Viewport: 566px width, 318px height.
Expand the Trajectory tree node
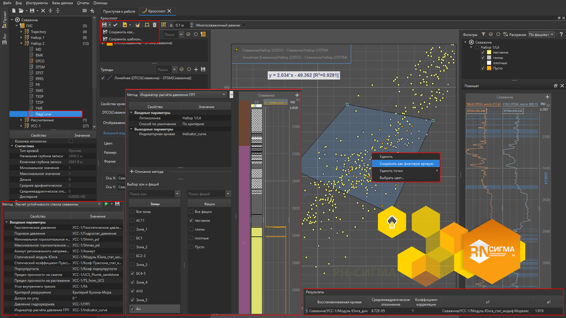[x=21, y=31]
